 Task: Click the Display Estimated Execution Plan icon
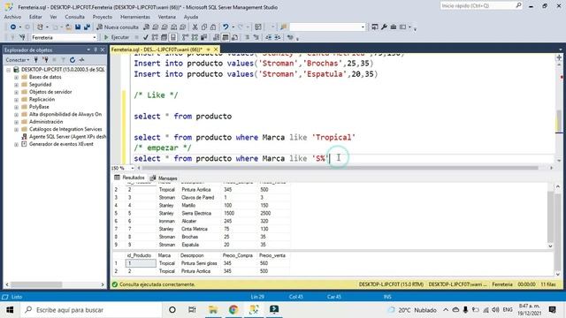(x=155, y=37)
